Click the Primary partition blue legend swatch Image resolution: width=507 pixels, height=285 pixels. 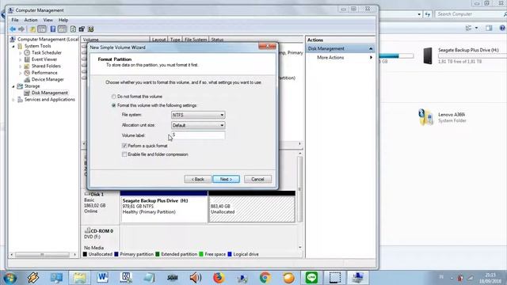pos(116,254)
